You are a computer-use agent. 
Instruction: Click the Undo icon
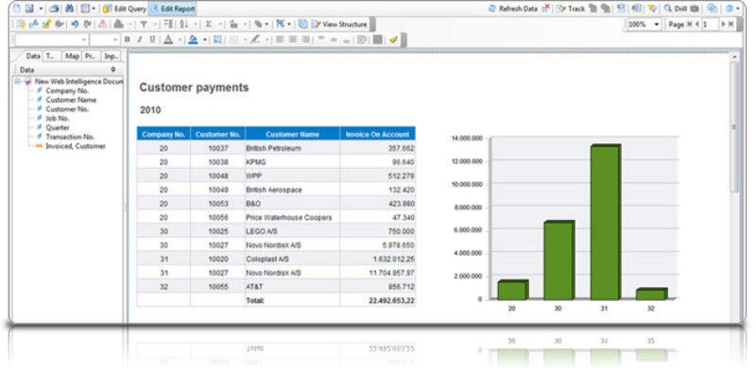pos(75,25)
